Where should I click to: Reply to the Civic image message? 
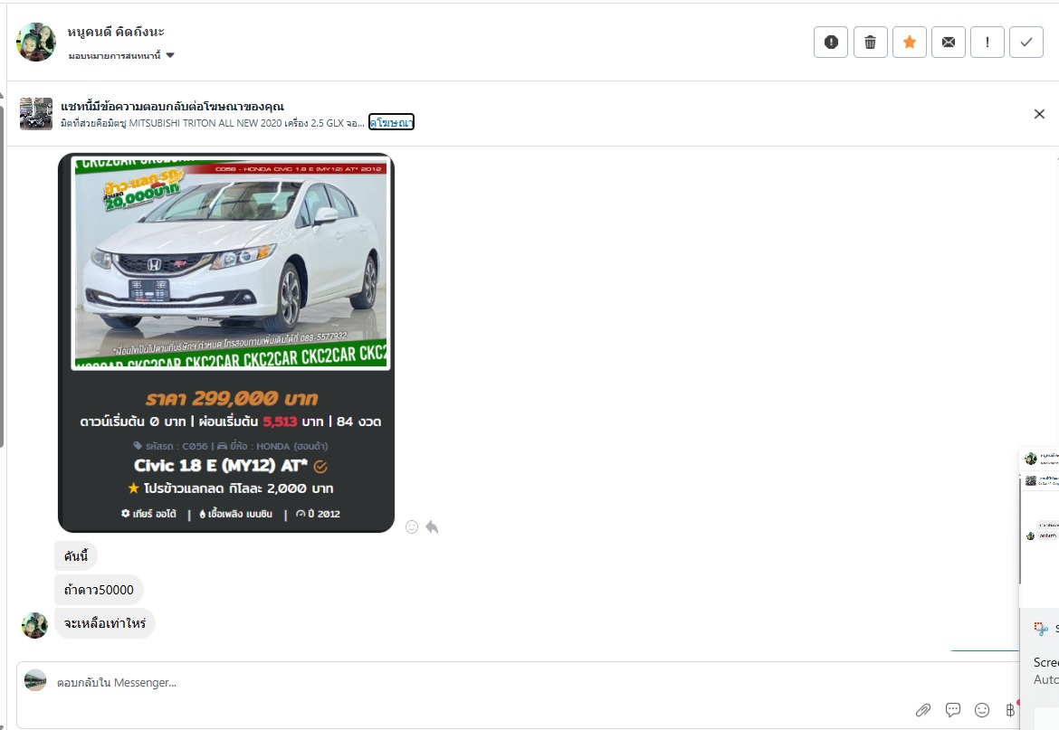[x=433, y=527]
